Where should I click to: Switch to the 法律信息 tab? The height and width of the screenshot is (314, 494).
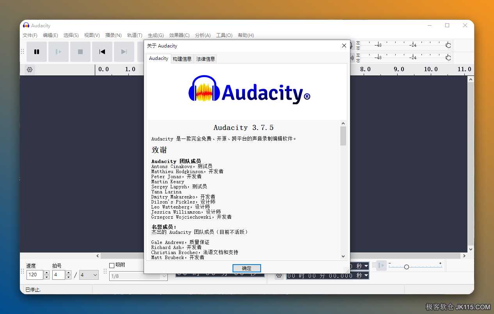click(206, 59)
